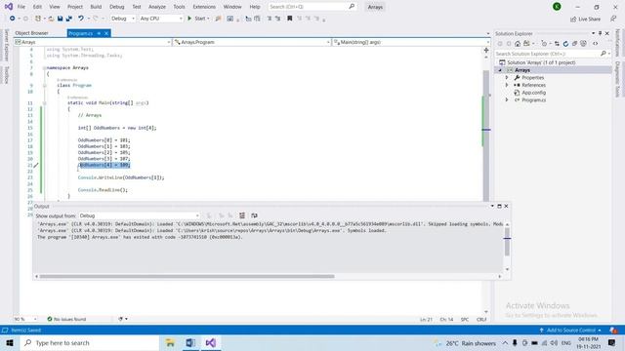The width and height of the screenshot is (625, 351).
Task: Toggle pin on Program.cs tab
Action: [99, 33]
